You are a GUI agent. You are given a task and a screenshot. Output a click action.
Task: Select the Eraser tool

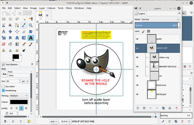[x=4, y=44]
